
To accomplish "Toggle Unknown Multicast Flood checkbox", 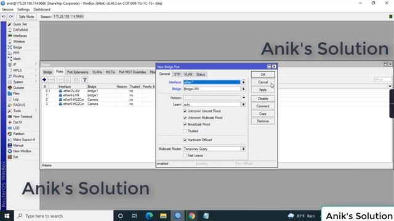I will pos(185,118).
